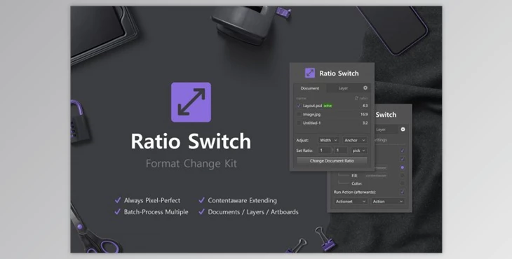Click the second Set Ratio input field
Screen dimensions: 512x259
tap(342, 150)
